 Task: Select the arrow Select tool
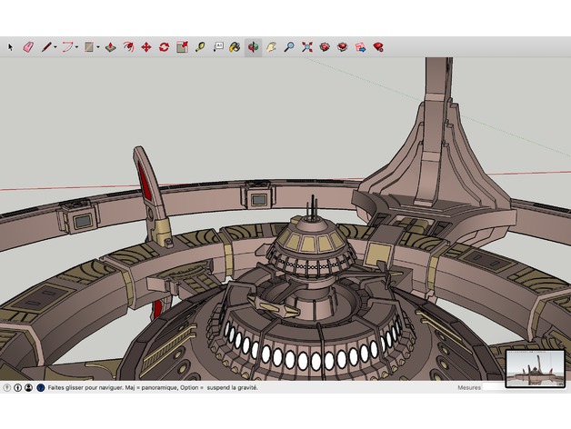[x=10, y=46]
